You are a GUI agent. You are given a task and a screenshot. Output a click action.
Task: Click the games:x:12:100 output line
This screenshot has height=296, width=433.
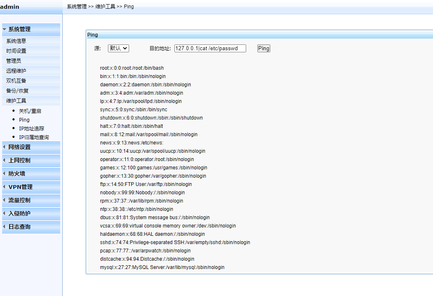(154, 168)
